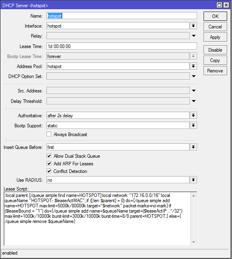Click the Authoritative field 'after 2s delay'
The width and height of the screenshot is (232, 259).
[x=118, y=115]
